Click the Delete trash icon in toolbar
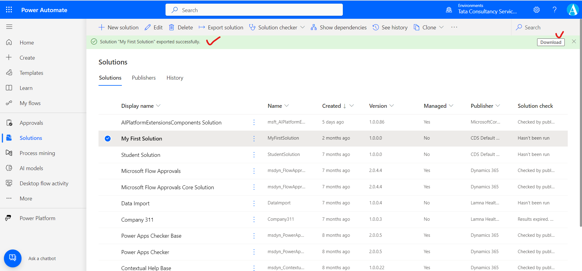Image resolution: width=582 pixels, height=271 pixels. tap(172, 27)
